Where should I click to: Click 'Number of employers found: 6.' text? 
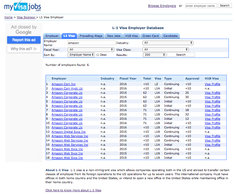[68, 65]
